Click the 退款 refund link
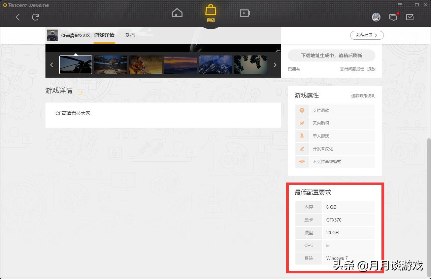Viewport: 431px width, 279px height. point(371,69)
